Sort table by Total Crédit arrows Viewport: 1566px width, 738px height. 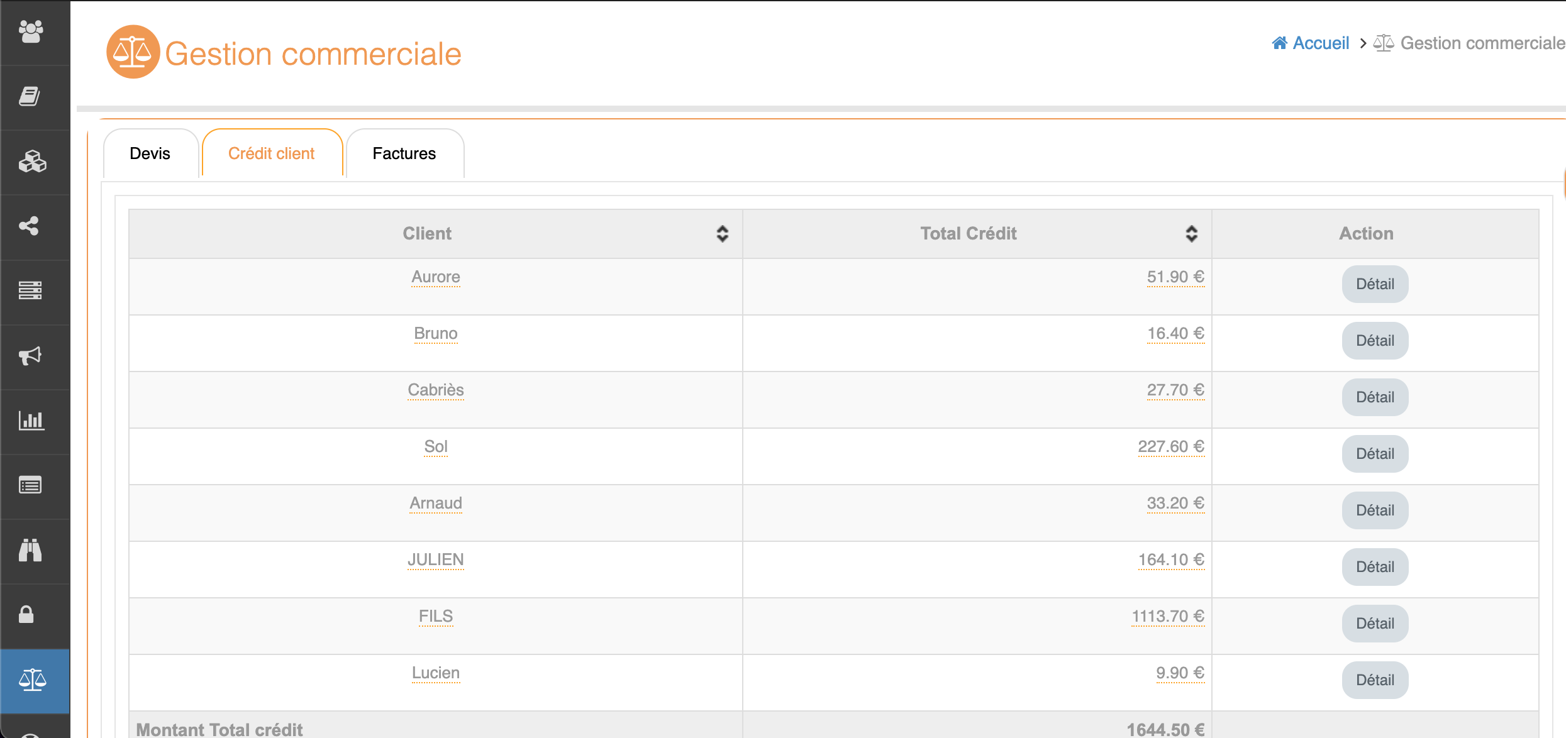pyautogui.click(x=1191, y=234)
